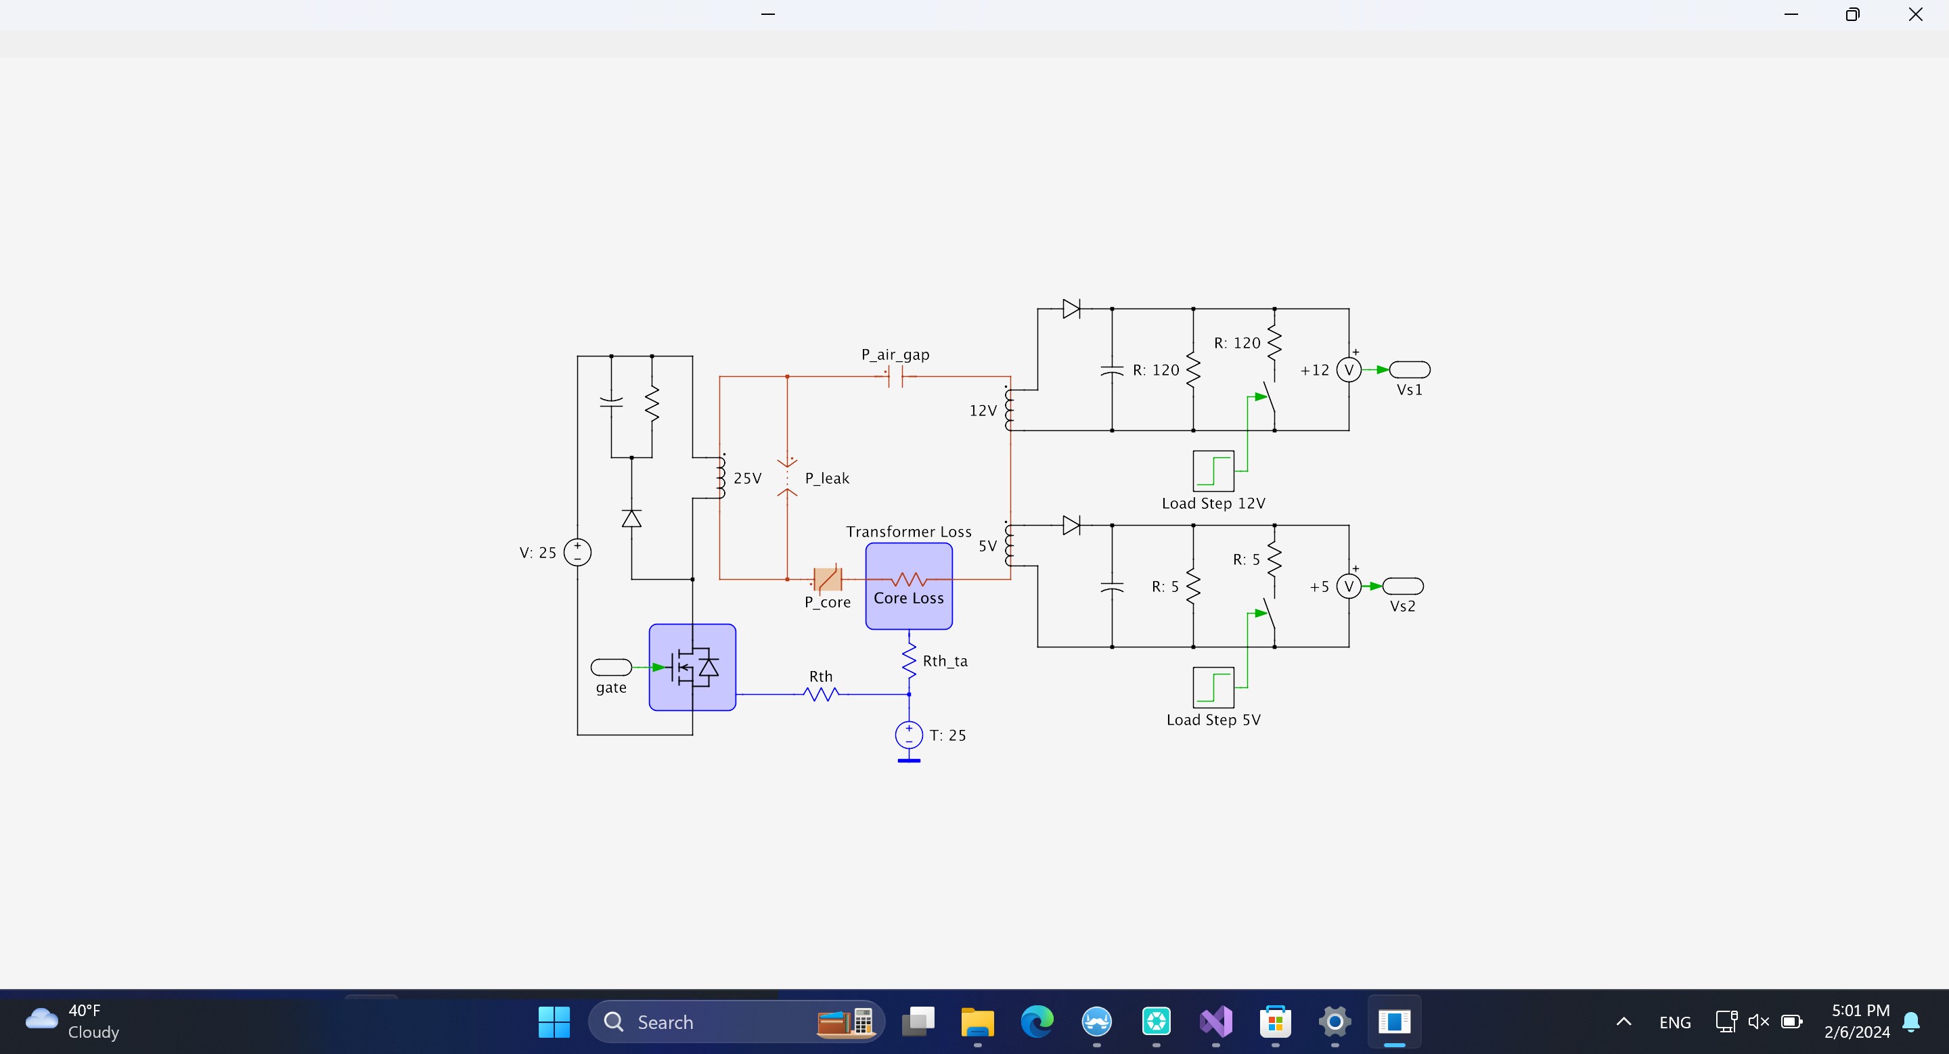Select the Load Step 12V block

point(1213,470)
